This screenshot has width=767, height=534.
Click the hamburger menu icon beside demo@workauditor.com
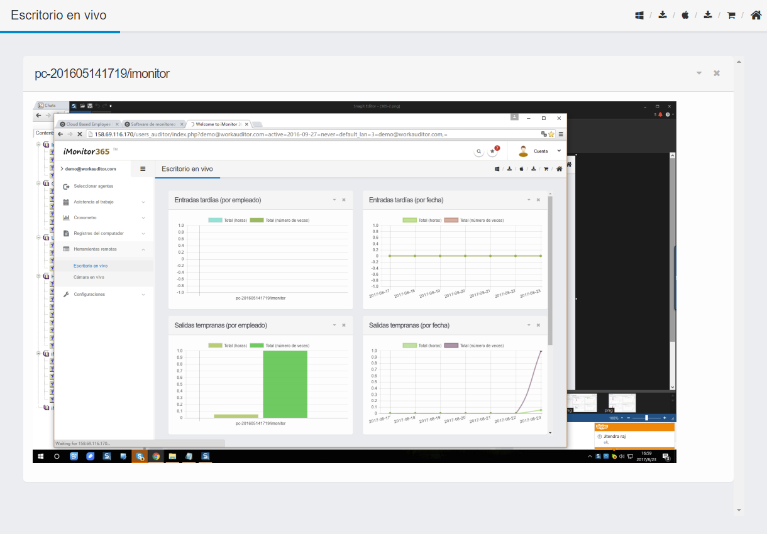(x=143, y=169)
